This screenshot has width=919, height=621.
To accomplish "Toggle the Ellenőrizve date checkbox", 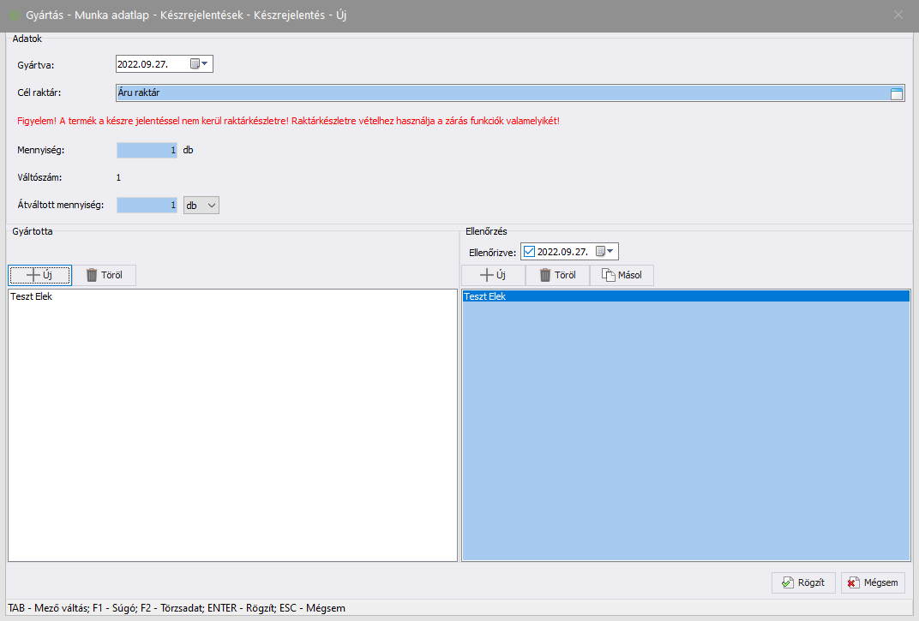I will tap(529, 252).
